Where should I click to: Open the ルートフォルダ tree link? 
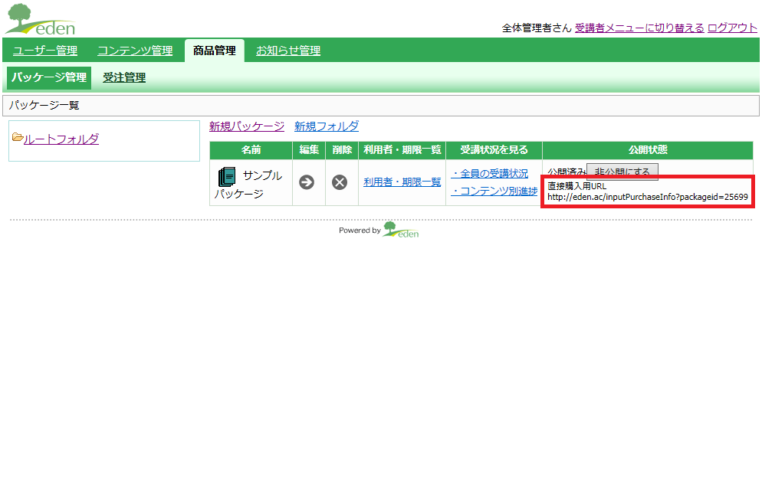pos(61,139)
